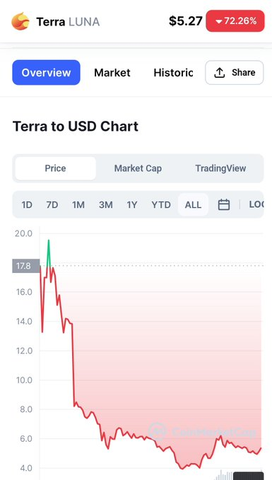Click the red 72.26% price change badge

click(235, 21)
